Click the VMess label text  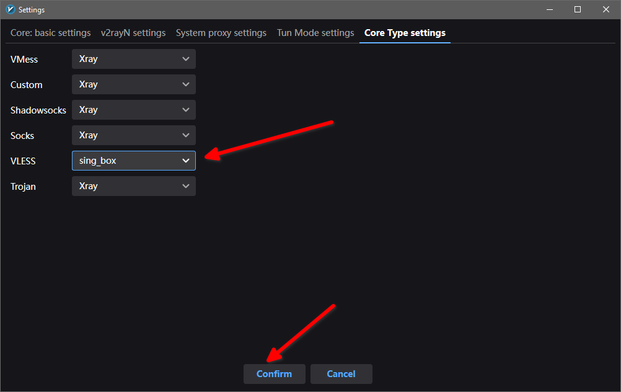point(24,60)
